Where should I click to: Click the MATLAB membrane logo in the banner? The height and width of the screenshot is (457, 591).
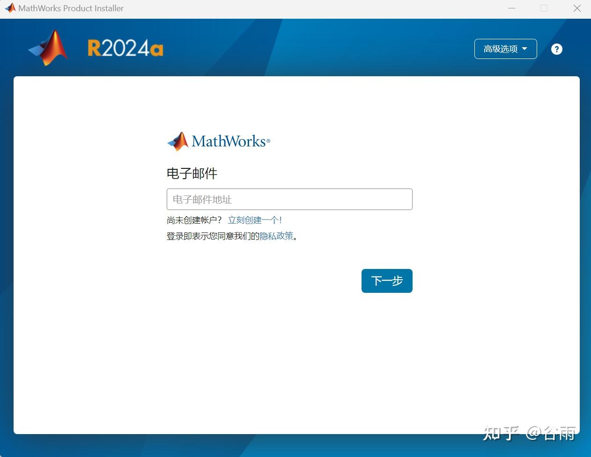(x=47, y=47)
